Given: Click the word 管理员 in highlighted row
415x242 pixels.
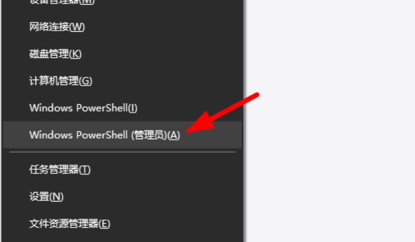Looking at the screenshot, I should [149, 135].
